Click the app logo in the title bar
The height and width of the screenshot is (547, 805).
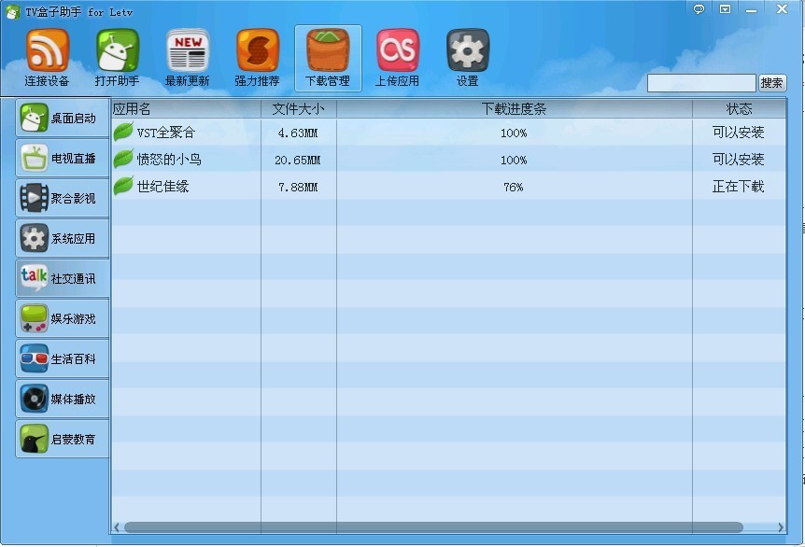pyautogui.click(x=12, y=11)
